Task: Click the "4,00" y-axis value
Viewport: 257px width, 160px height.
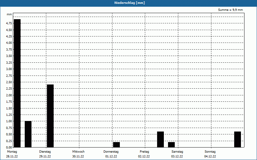Action: 9,43
